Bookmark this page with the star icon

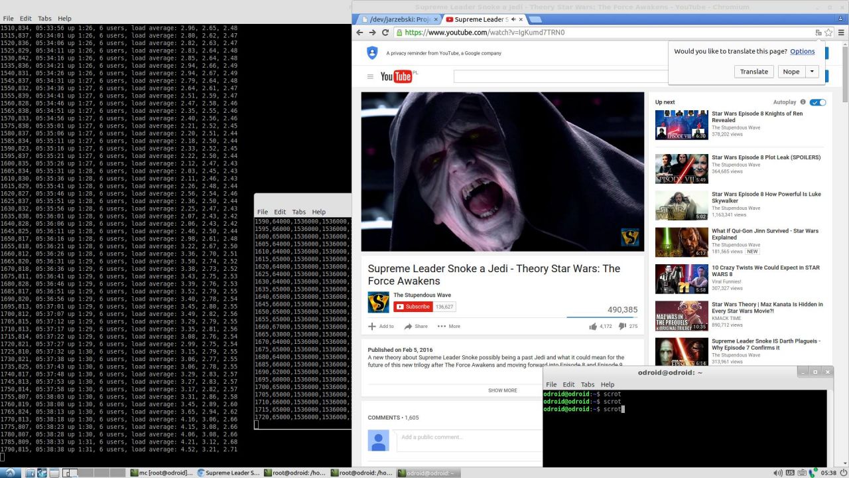pyautogui.click(x=828, y=33)
